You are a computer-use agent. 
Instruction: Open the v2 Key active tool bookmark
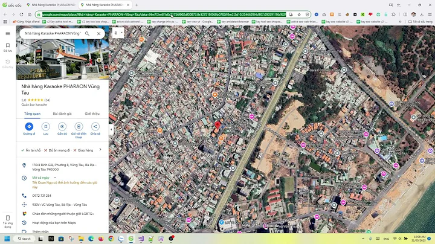coord(58,22)
